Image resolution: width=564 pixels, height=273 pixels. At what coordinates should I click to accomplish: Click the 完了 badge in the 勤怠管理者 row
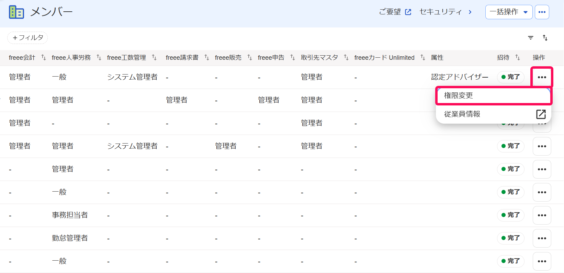coord(511,238)
